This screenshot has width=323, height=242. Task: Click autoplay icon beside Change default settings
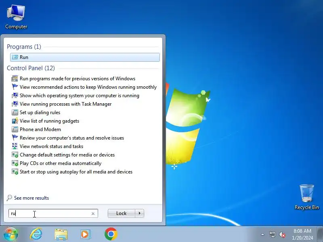coord(15,155)
